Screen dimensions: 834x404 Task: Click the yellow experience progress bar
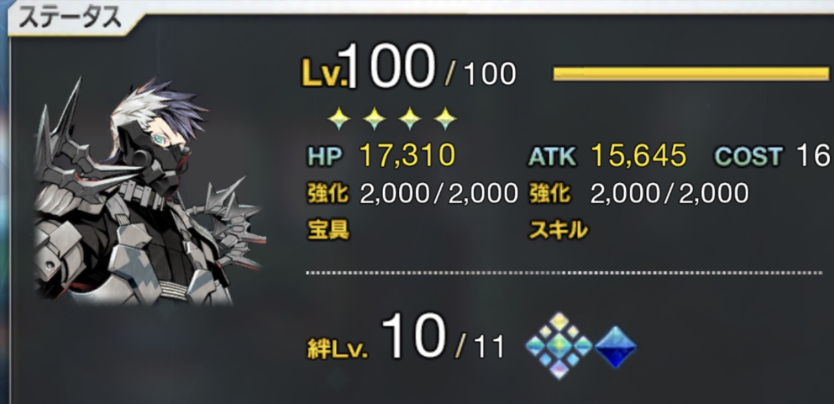691,74
